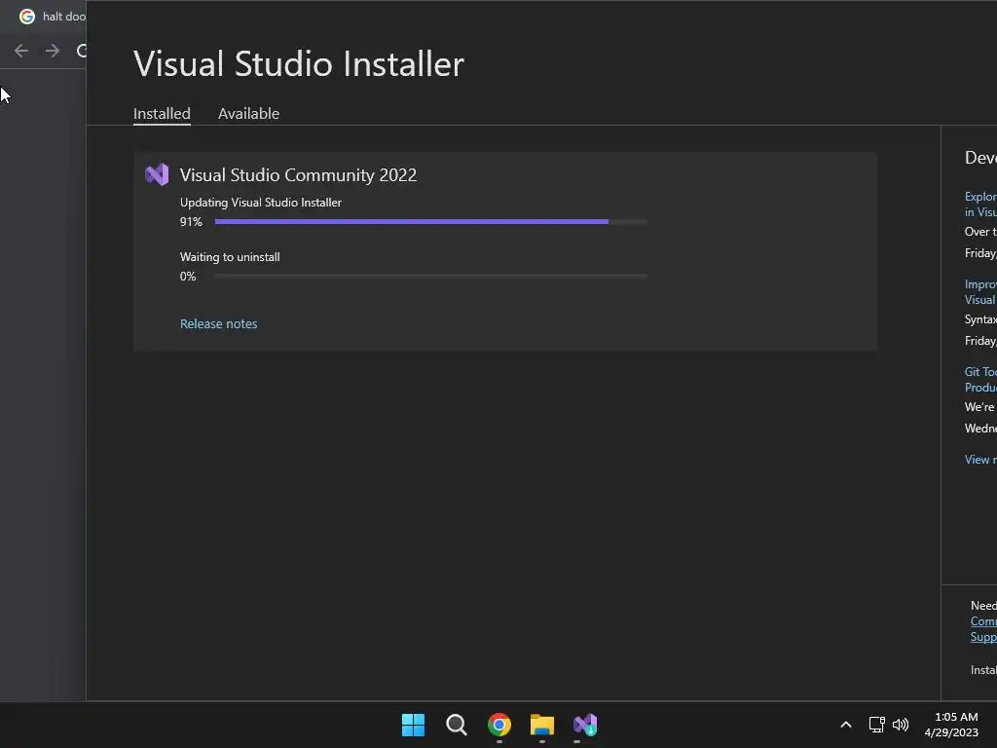
Task: Open the clock and date flyout
Action: coord(952,725)
